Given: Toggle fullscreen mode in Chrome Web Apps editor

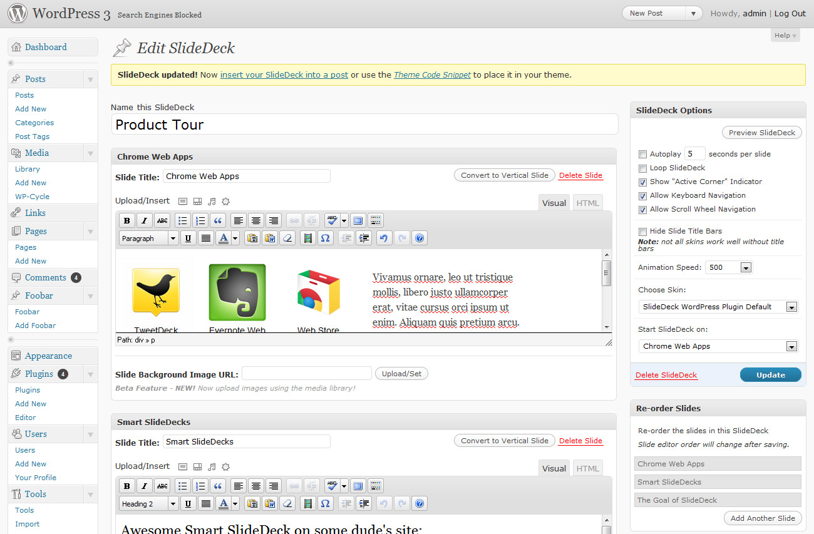Looking at the screenshot, I should point(358,220).
